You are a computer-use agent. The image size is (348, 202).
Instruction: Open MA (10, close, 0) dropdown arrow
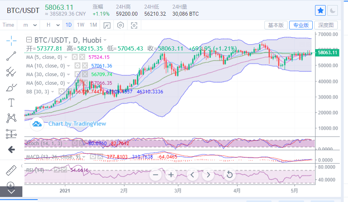pos(68,66)
